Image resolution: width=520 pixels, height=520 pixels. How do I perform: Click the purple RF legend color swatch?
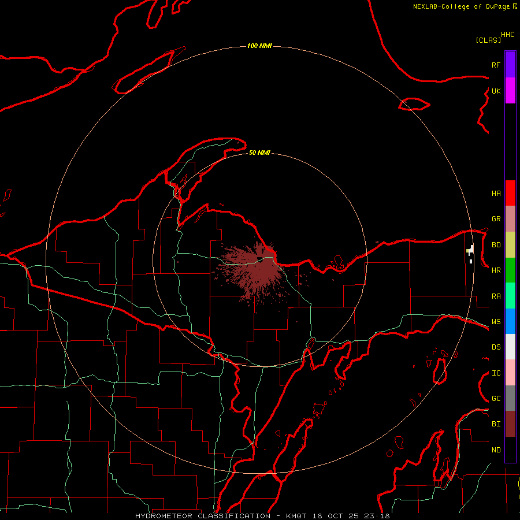tap(510, 64)
